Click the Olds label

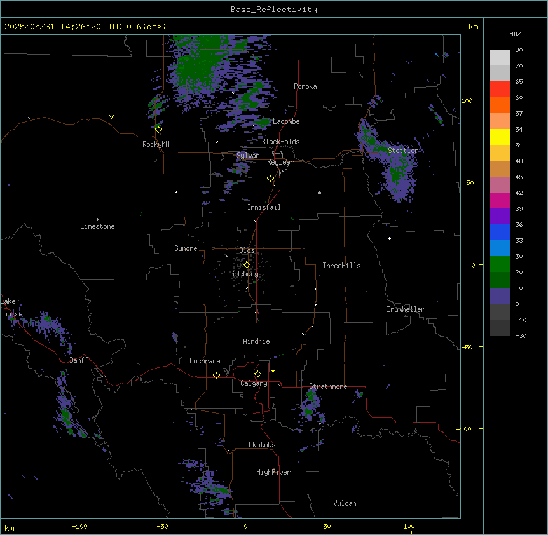tap(247, 250)
